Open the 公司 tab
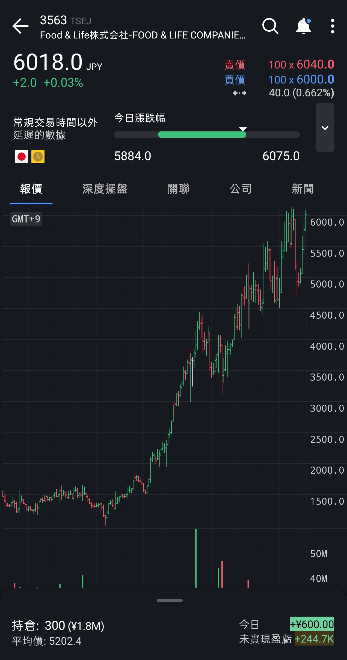The width and height of the screenshot is (347, 660). coord(241,189)
